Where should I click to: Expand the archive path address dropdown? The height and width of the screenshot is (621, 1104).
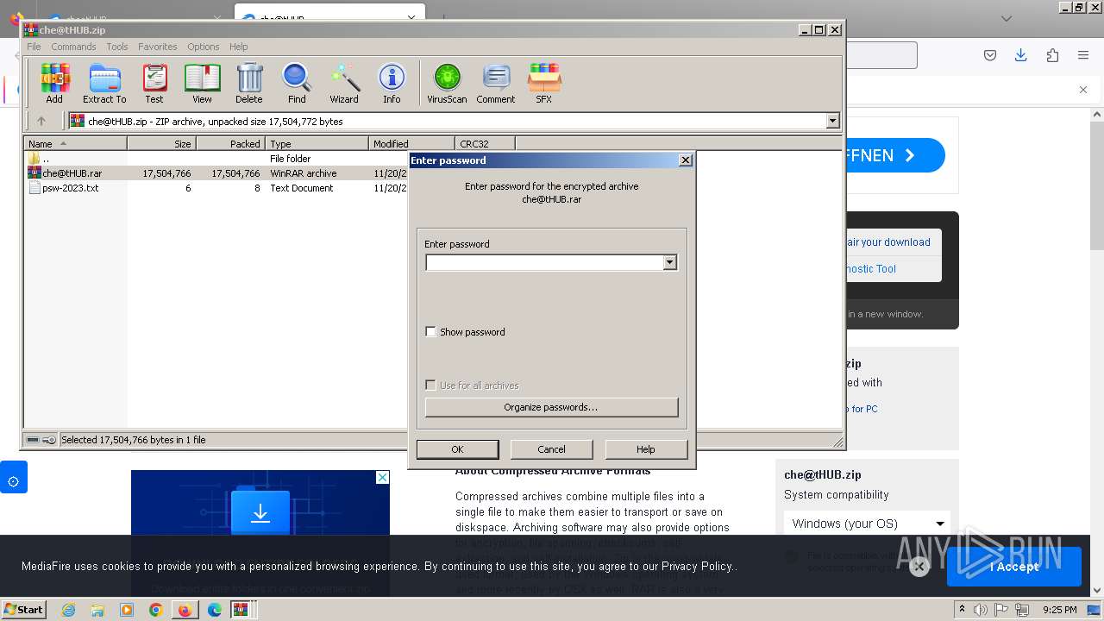pyautogui.click(x=832, y=122)
